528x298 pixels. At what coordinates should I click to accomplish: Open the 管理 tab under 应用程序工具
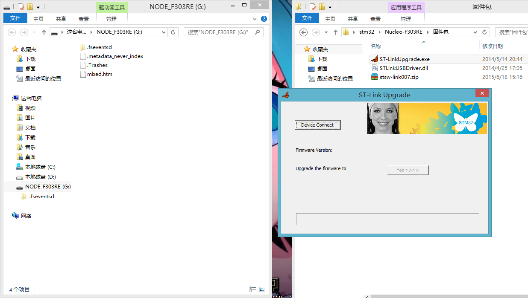(x=406, y=19)
